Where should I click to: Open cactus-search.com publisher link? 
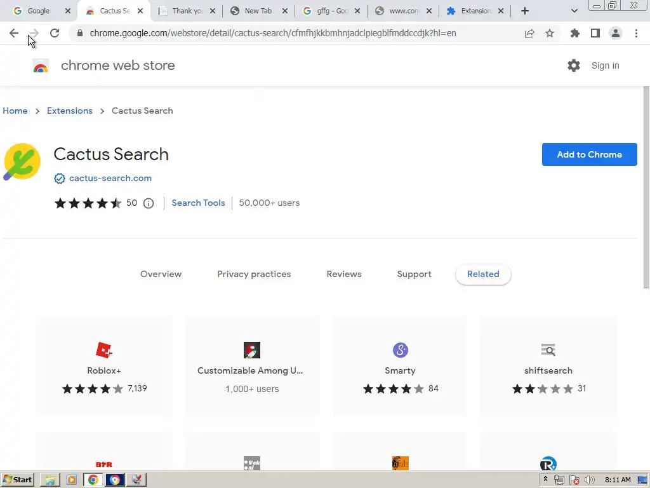(x=110, y=178)
